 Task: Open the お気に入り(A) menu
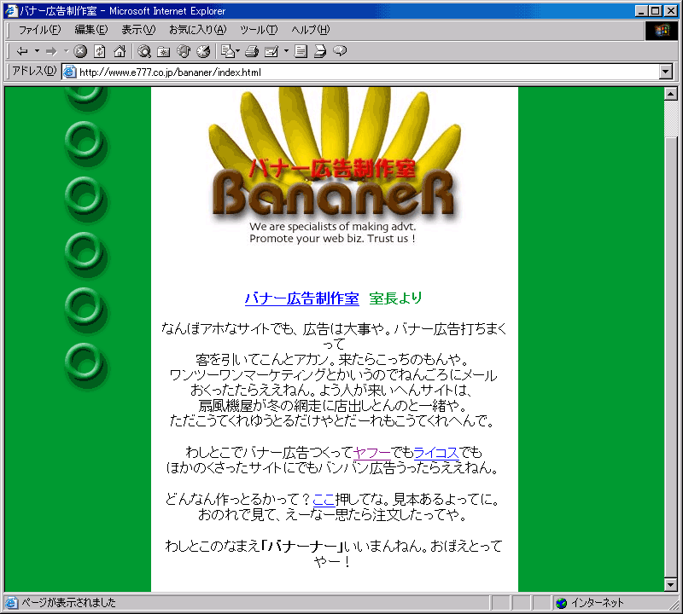click(198, 30)
